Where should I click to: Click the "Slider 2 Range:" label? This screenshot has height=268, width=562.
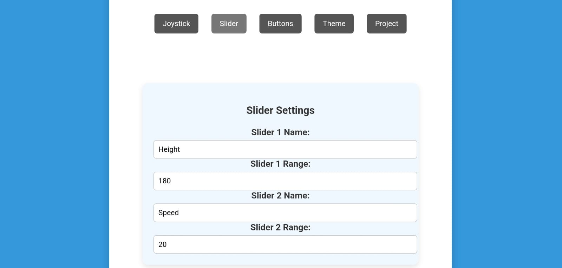pyautogui.click(x=280, y=228)
